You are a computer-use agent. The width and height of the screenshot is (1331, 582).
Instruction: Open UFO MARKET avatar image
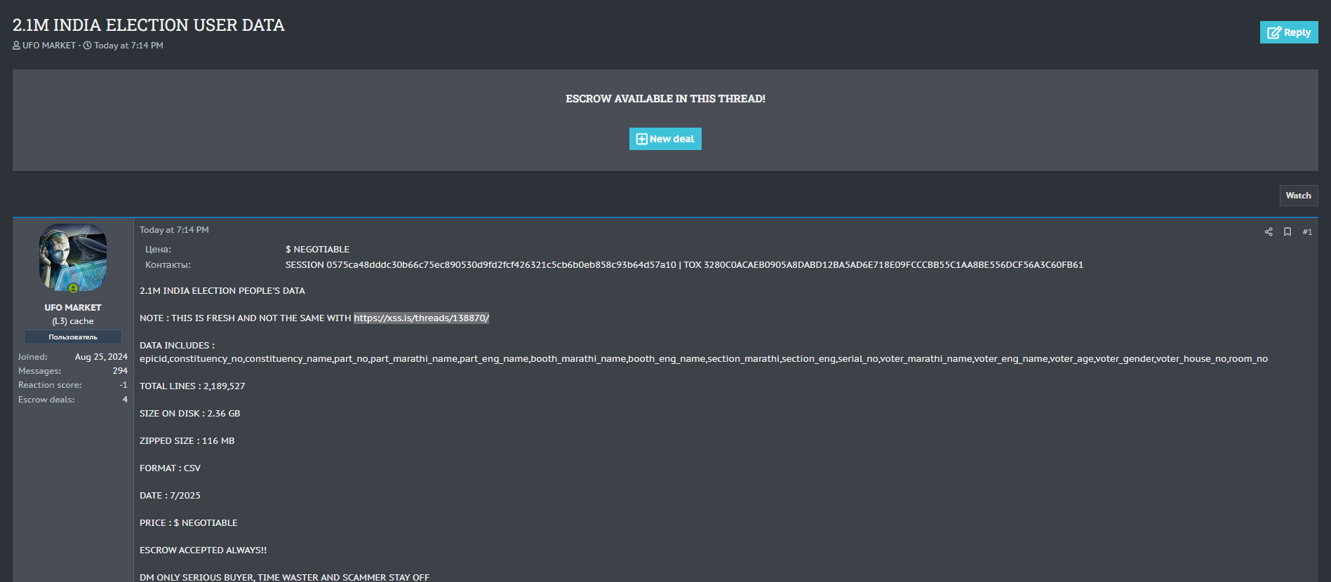click(x=73, y=257)
